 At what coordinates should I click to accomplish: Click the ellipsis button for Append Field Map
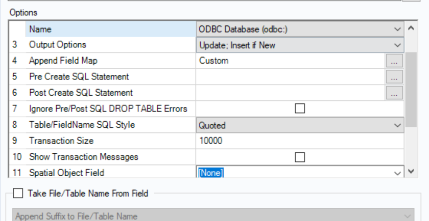point(394,61)
